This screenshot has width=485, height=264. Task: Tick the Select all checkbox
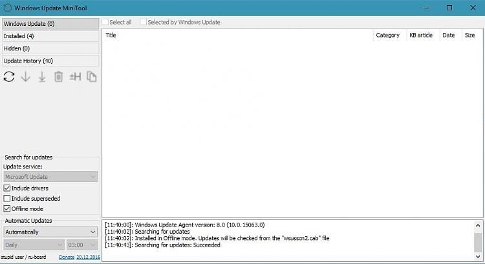[105, 22]
